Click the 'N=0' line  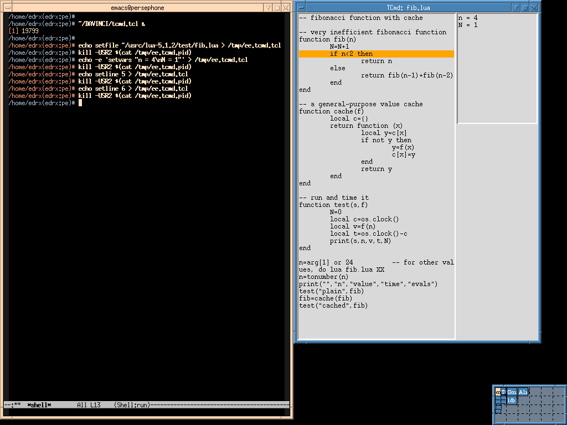click(x=336, y=212)
